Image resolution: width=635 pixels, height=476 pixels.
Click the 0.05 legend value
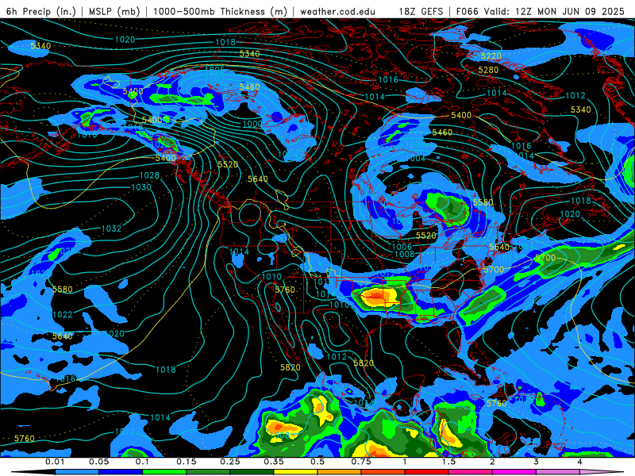tap(98, 462)
